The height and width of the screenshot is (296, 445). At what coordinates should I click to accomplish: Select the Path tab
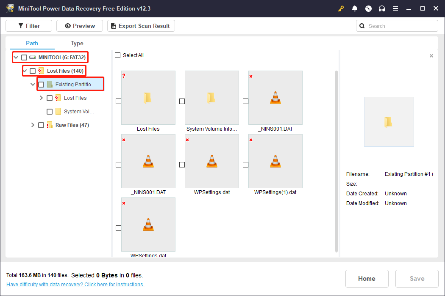click(x=32, y=43)
